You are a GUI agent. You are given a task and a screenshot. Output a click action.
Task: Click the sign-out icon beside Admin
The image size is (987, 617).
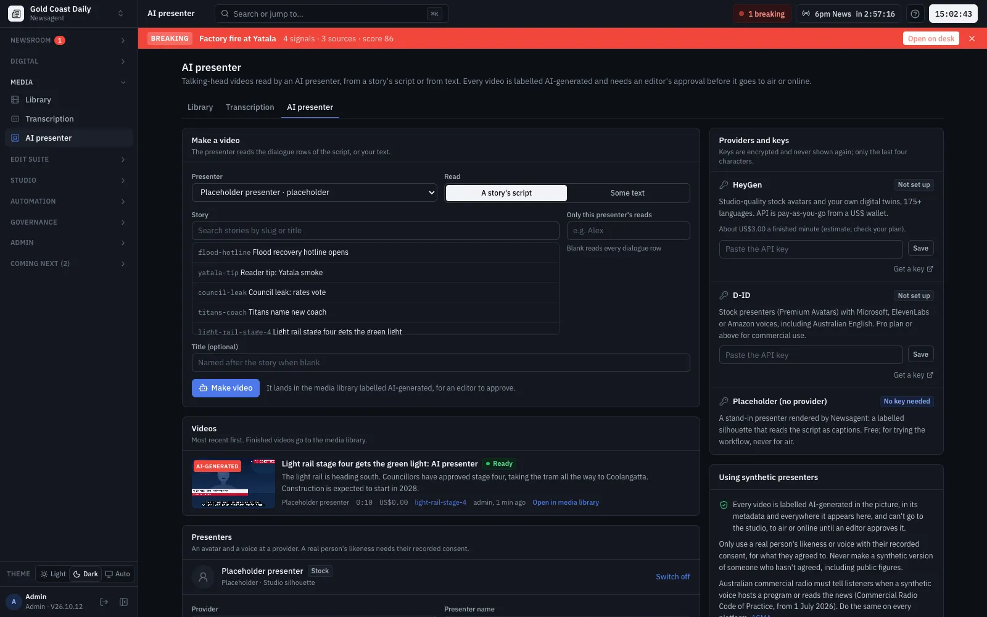click(104, 602)
